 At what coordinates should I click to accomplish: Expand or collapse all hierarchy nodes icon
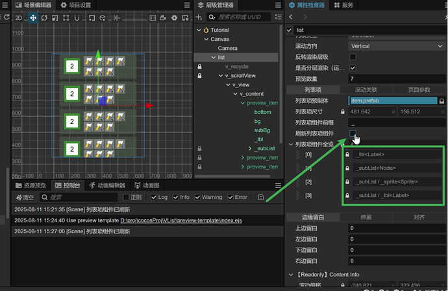[278, 17]
